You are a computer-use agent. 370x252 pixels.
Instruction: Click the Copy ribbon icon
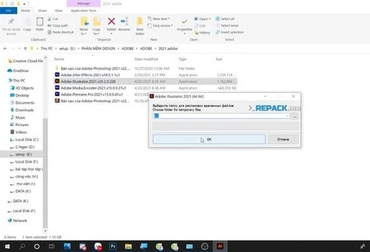(27, 22)
